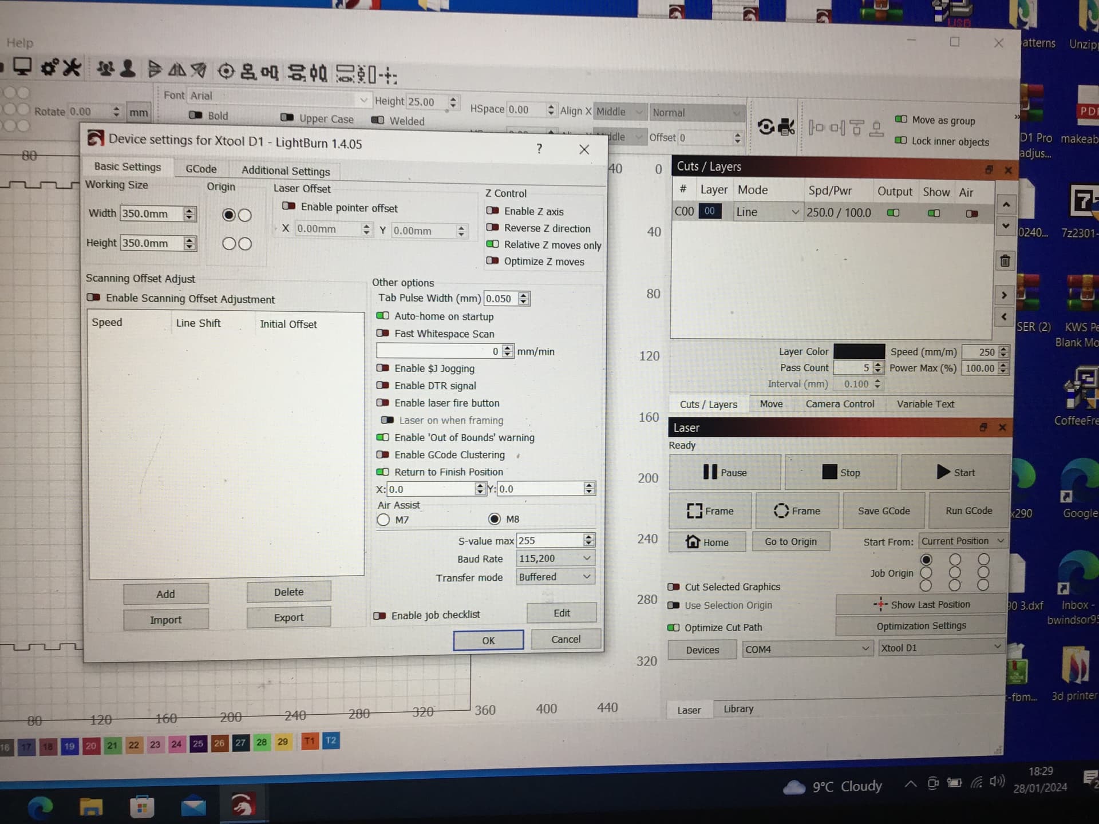1099x824 pixels.
Task: Open Microsoft Edge from the taskbar
Action: coord(41,807)
